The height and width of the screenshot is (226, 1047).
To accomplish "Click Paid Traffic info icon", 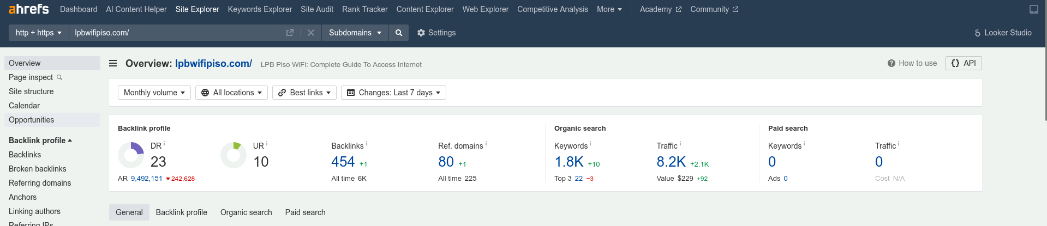I will point(899,144).
